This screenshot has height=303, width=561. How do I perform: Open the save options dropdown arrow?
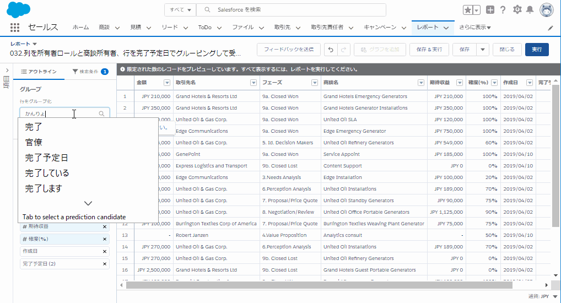(x=483, y=50)
